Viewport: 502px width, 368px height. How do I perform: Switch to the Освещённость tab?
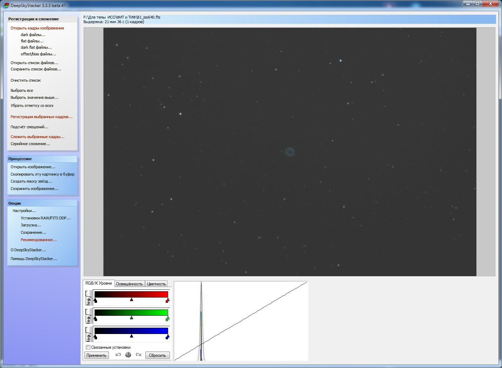point(129,284)
